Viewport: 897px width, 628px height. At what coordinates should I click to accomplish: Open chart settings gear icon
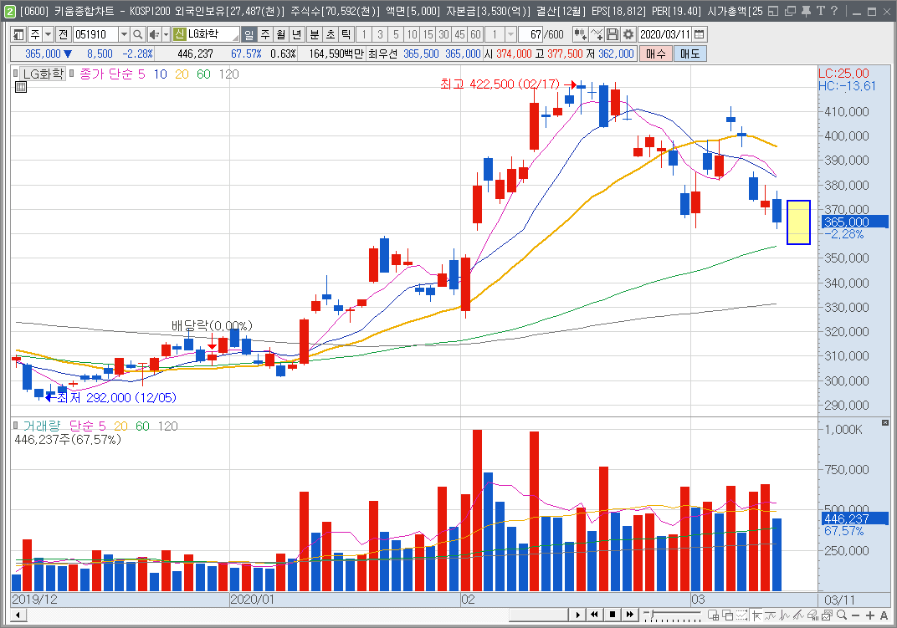[628, 35]
